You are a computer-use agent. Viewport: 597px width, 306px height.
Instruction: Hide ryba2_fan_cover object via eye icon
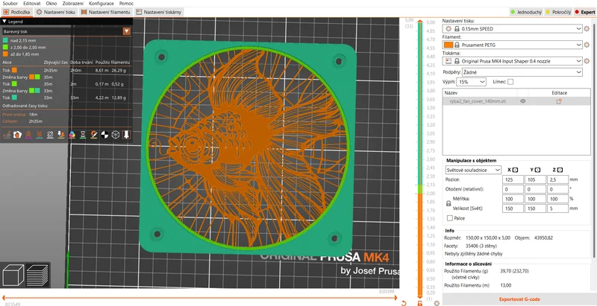(x=523, y=101)
